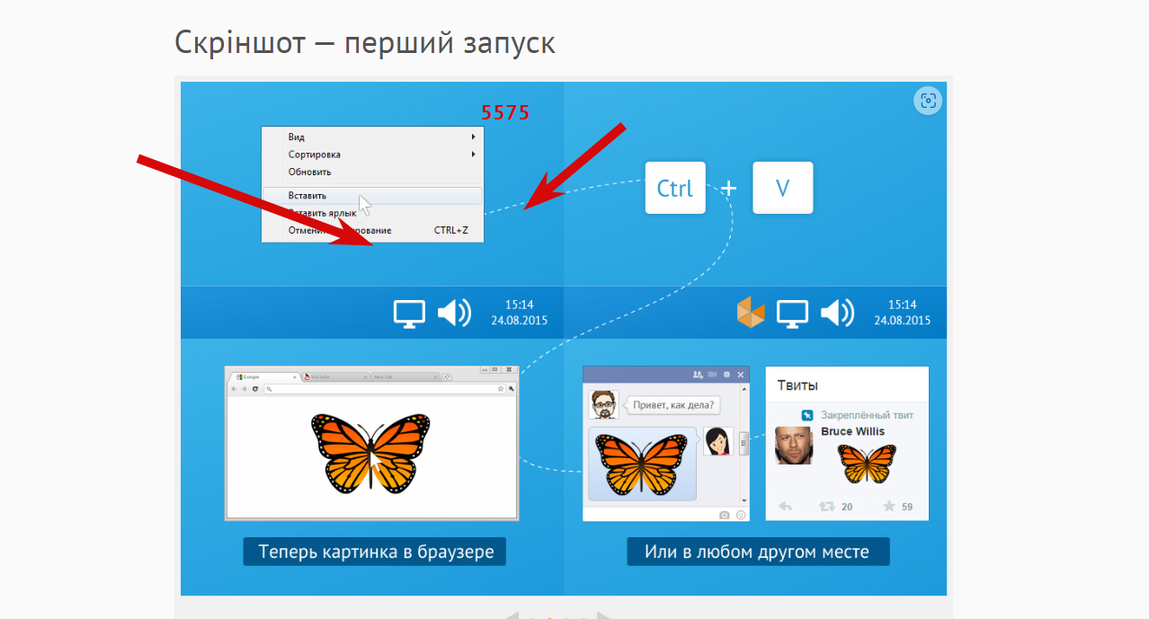The width and height of the screenshot is (1149, 619).
Task: Expand the arrow next to Сортировка
Action: click(474, 155)
